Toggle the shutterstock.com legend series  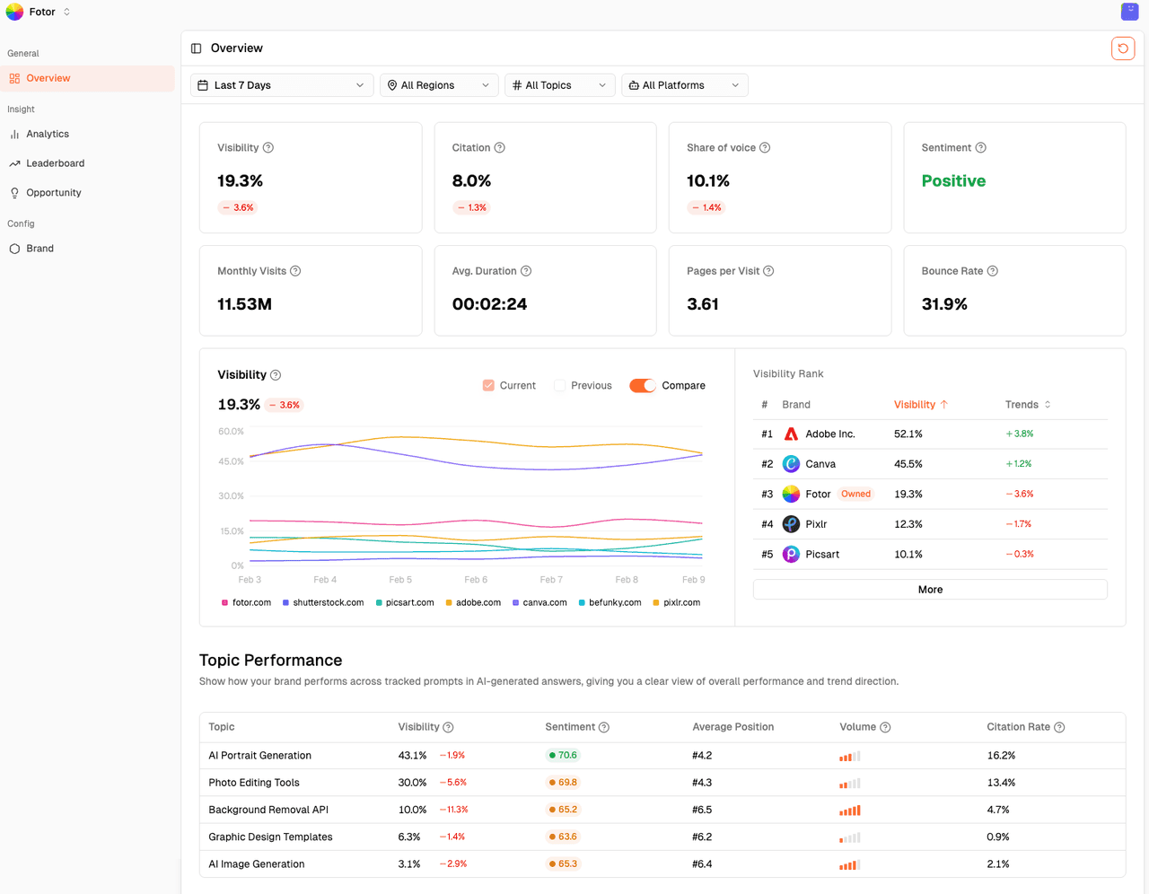323,603
